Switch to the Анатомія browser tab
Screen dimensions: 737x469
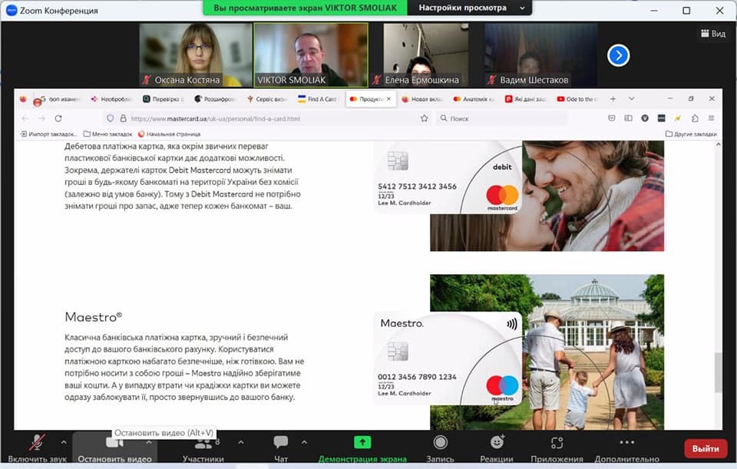click(x=474, y=99)
